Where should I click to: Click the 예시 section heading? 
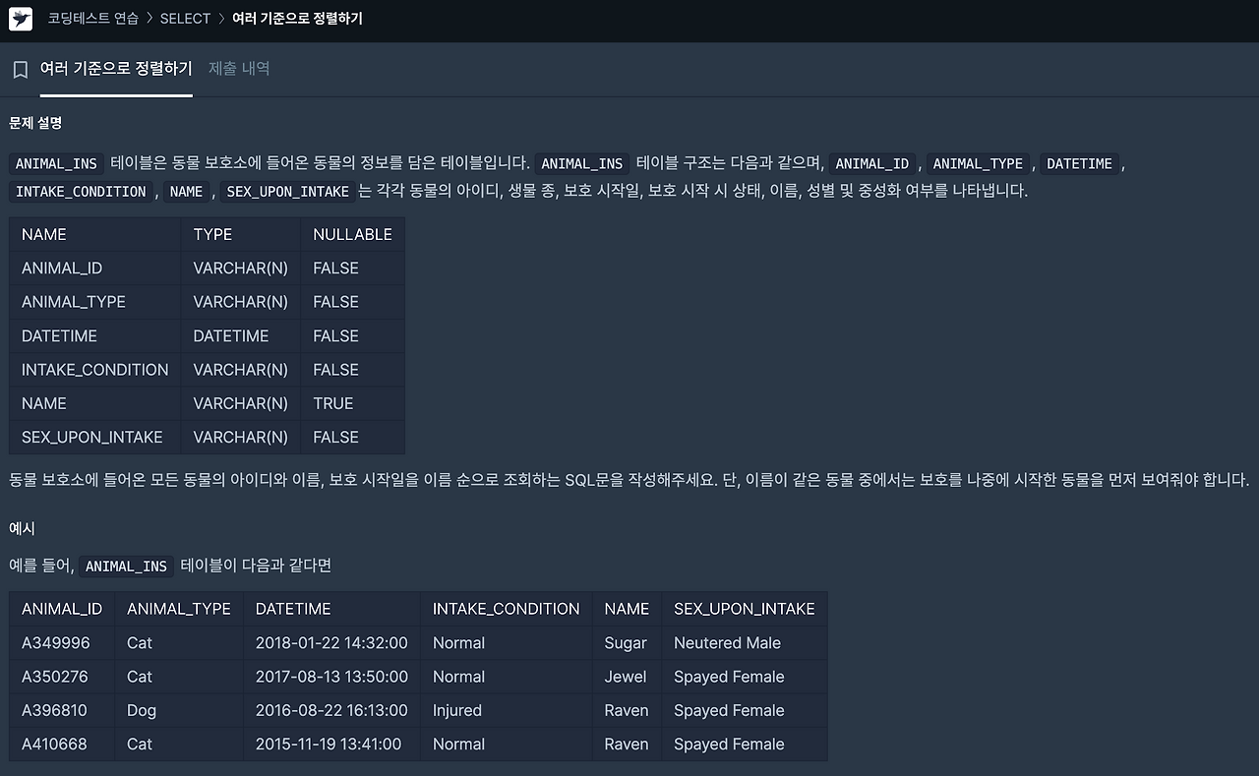pos(22,528)
